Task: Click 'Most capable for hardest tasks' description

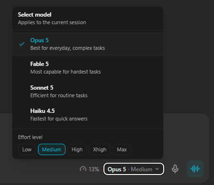Action: coord(65,72)
